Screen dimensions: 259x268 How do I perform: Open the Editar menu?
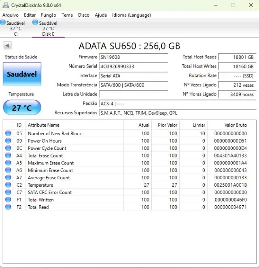coord(30,15)
